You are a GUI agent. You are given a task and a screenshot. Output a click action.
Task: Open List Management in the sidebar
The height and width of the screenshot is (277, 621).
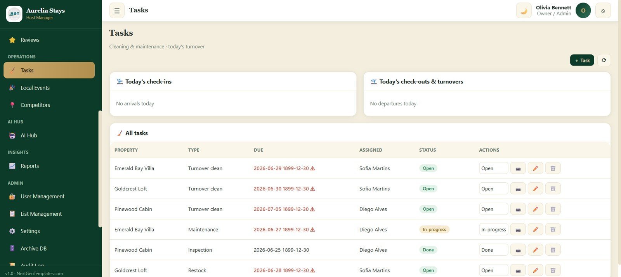pos(49,214)
